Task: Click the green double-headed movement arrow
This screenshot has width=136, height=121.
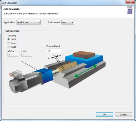Action: (86, 71)
